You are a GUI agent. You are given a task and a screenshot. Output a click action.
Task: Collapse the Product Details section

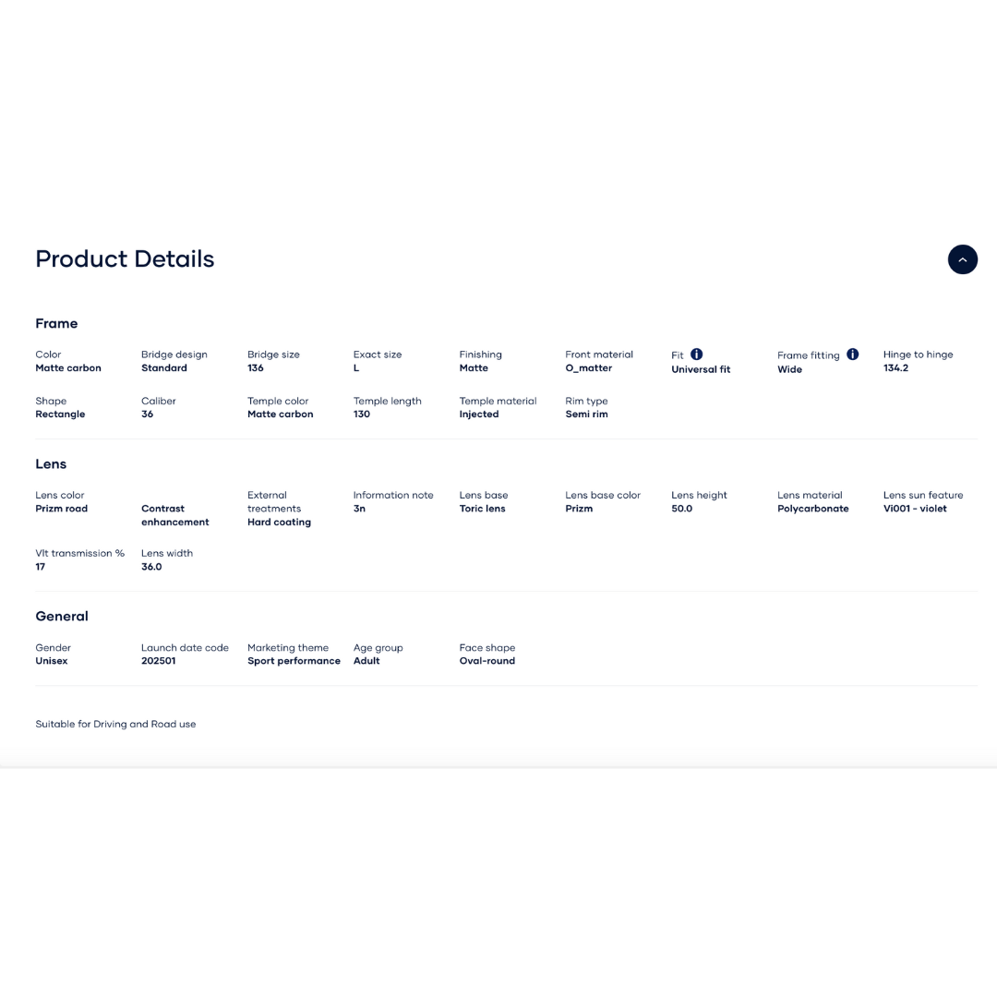coord(962,259)
